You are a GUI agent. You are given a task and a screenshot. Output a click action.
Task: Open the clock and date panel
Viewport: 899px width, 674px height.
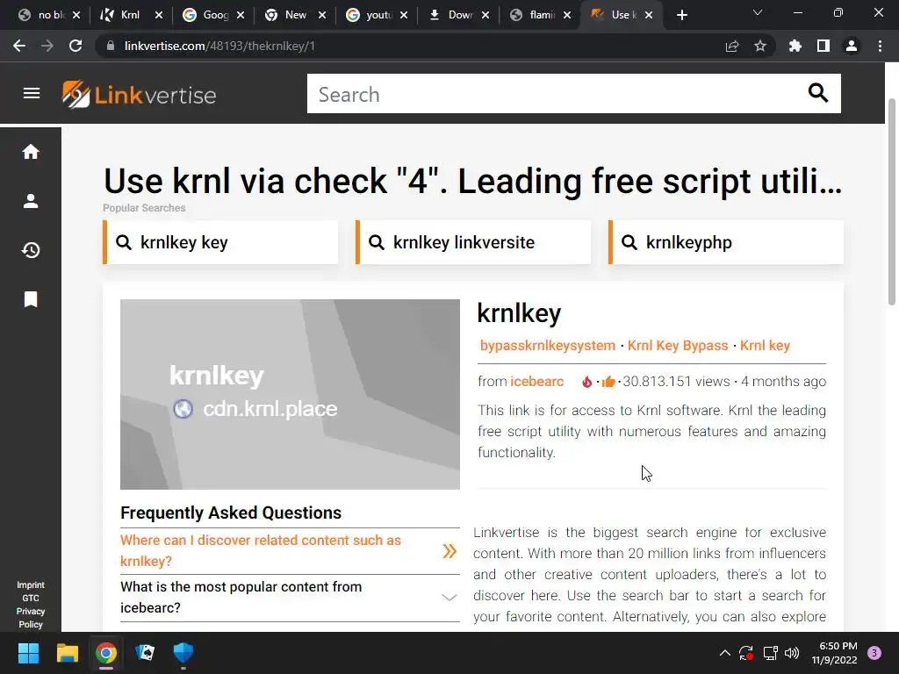[x=834, y=653]
